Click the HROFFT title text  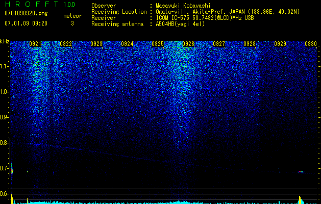point(32,4)
